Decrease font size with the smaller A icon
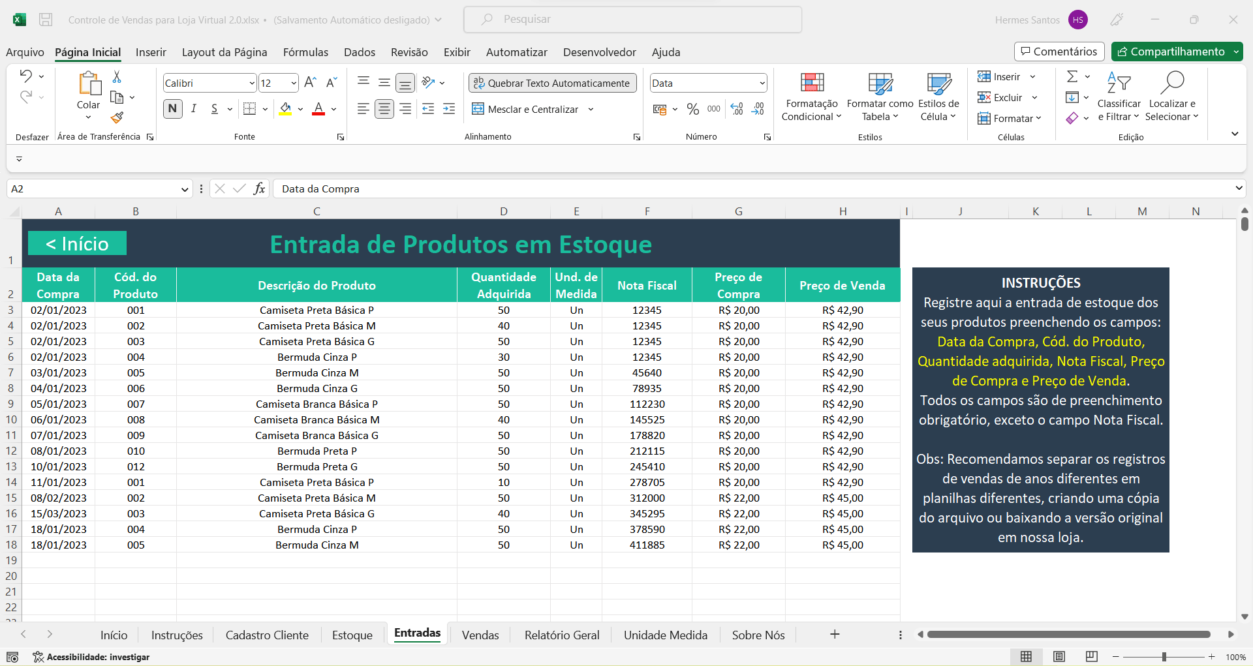Viewport: 1253px width, 666px height. (x=332, y=82)
